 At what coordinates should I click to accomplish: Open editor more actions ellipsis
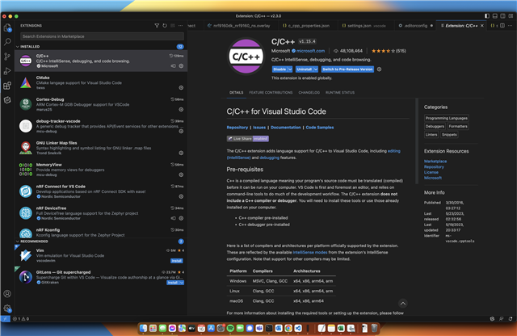(x=510, y=25)
